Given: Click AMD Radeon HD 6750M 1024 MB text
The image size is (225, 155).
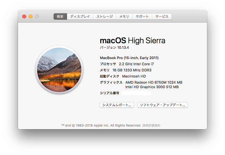Looking at the screenshot, I should [x=154, y=82].
